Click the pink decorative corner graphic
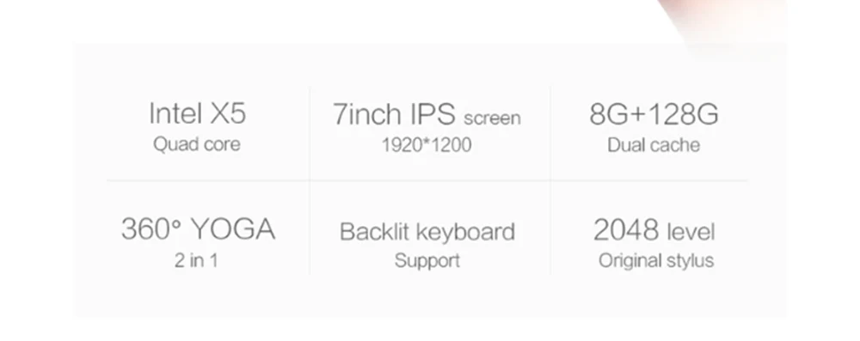860x341 pixels. [723, 23]
